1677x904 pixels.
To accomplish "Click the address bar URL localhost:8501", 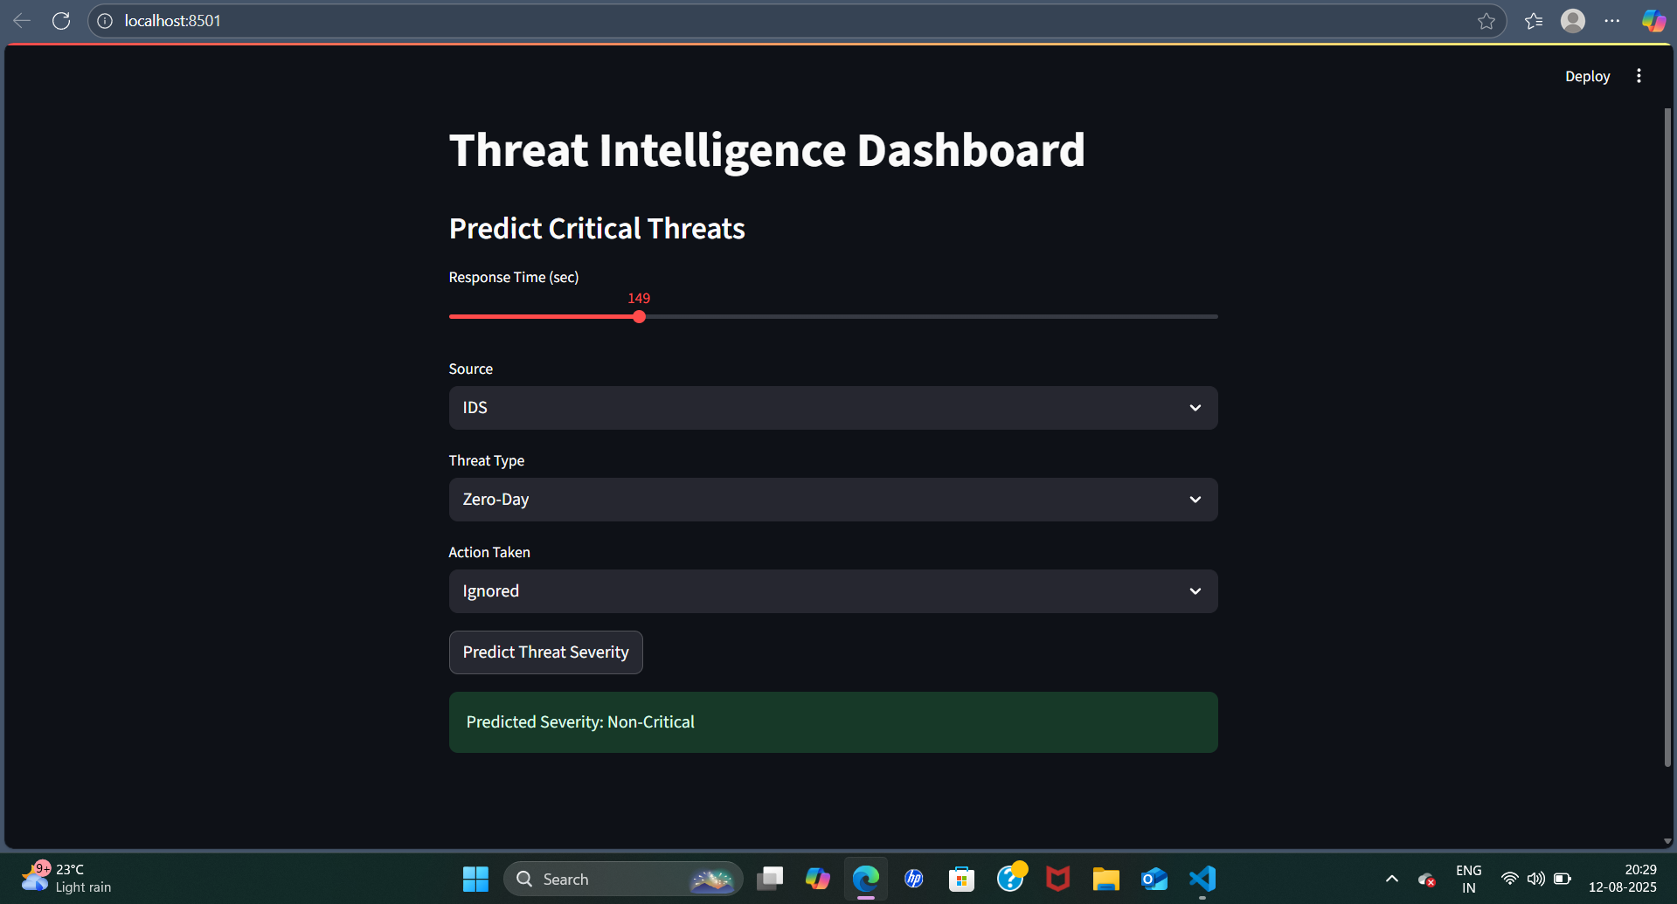I will (173, 21).
